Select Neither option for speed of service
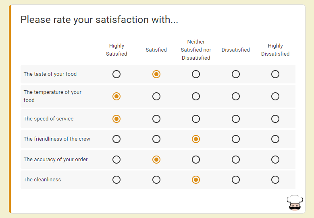This screenshot has width=314, height=218. [196, 119]
